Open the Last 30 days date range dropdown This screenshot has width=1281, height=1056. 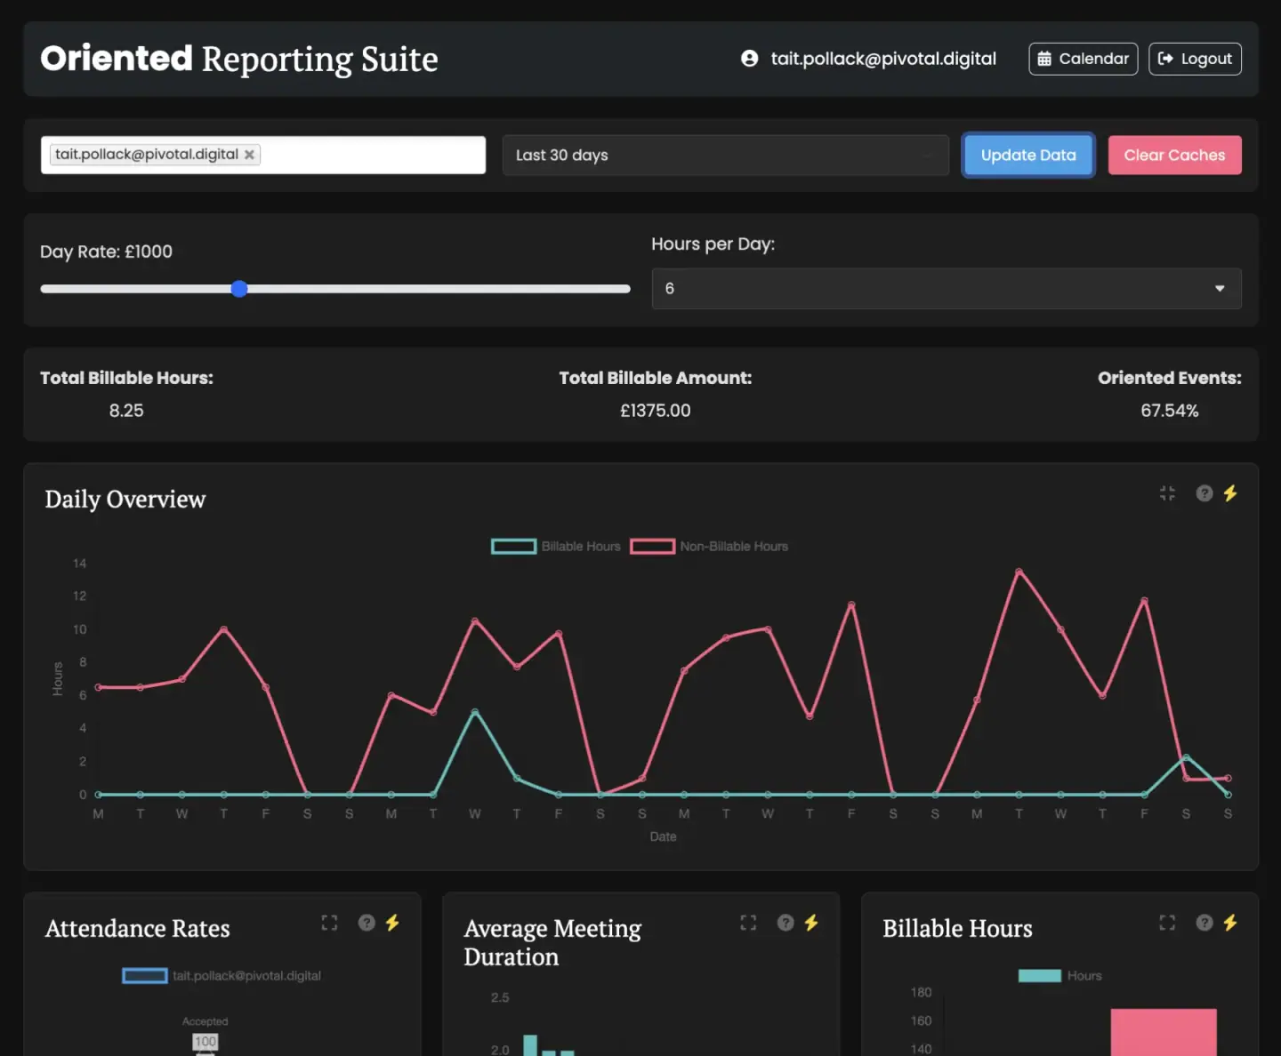pos(726,155)
